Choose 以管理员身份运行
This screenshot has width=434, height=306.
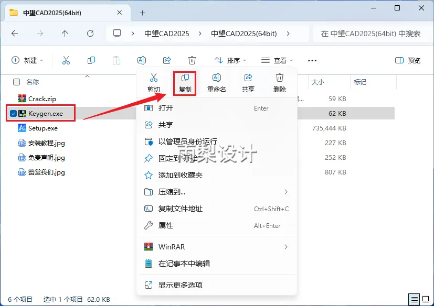217,141
